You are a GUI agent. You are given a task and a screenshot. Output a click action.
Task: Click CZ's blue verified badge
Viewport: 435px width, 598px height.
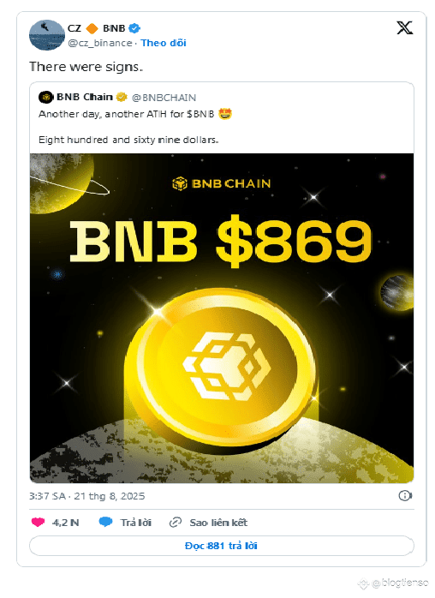click(x=134, y=28)
